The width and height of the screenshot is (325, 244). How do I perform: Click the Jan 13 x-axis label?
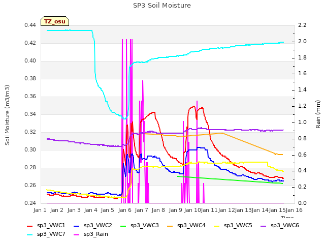tap(243, 210)
